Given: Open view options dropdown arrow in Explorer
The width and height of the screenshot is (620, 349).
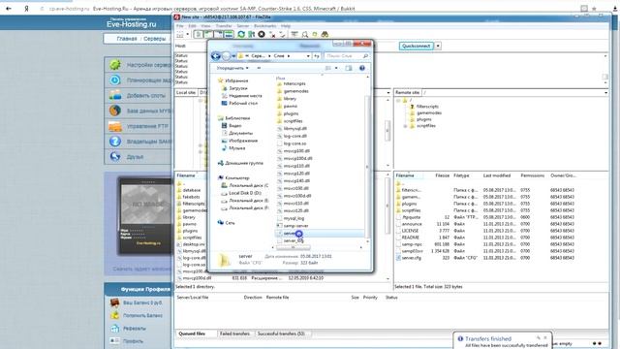Looking at the screenshot, I should 336,68.
